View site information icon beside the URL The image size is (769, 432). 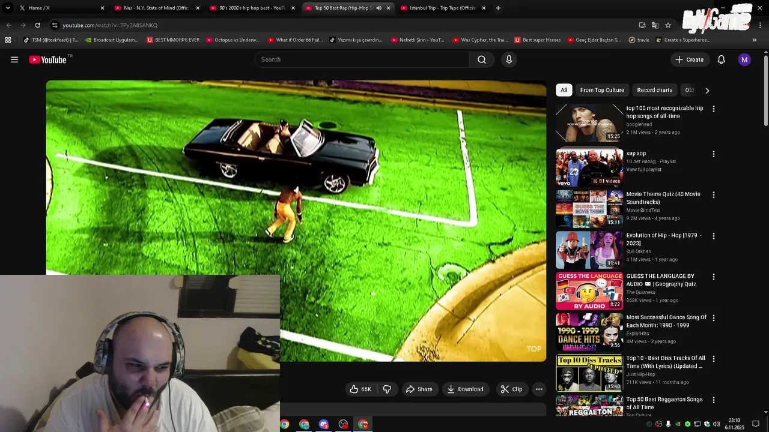pyautogui.click(x=55, y=25)
